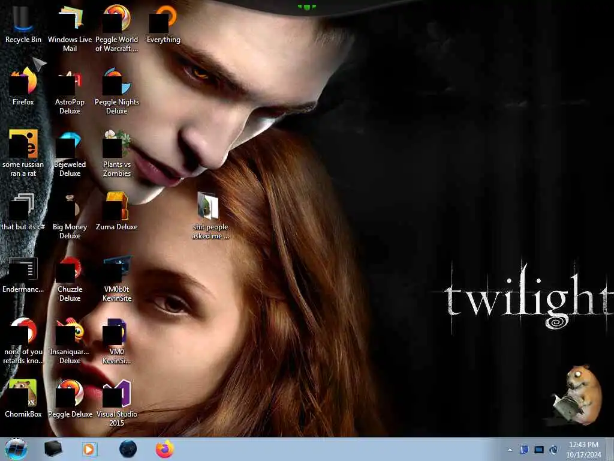Open the Windows Start menu orb
Screen dimensions: 614x461
point(16,449)
